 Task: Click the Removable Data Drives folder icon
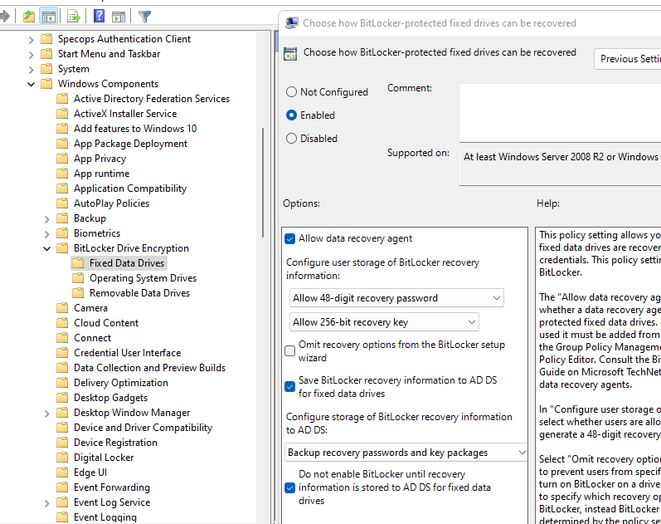click(x=78, y=292)
